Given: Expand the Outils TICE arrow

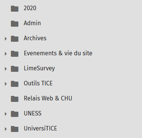Looking at the screenshot, I should tap(6, 84).
